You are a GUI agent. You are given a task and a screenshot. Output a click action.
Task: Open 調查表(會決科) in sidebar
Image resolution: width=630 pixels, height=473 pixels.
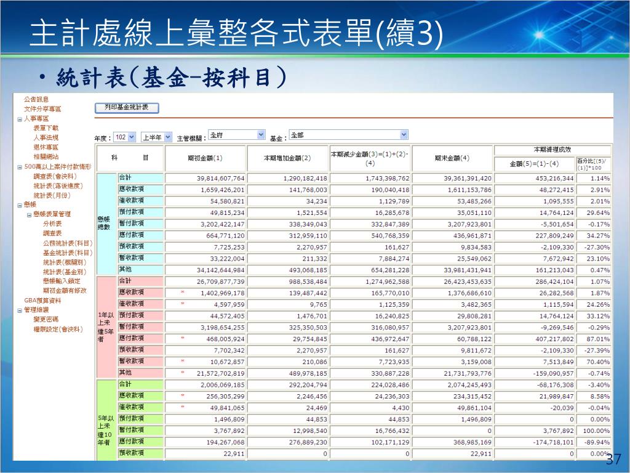click(x=55, y=176)
